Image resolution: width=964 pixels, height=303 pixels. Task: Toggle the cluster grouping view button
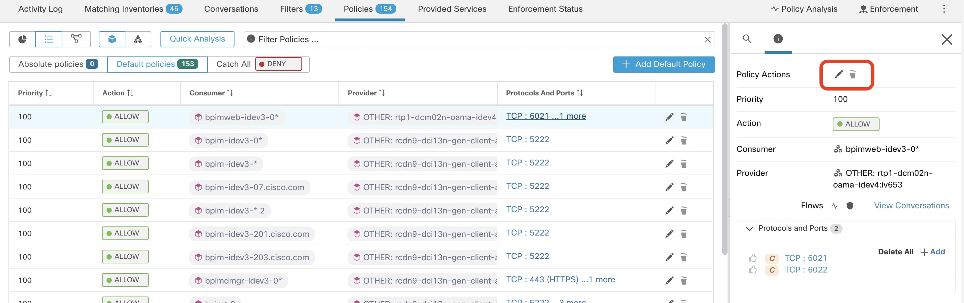click(x=138, y=39)
